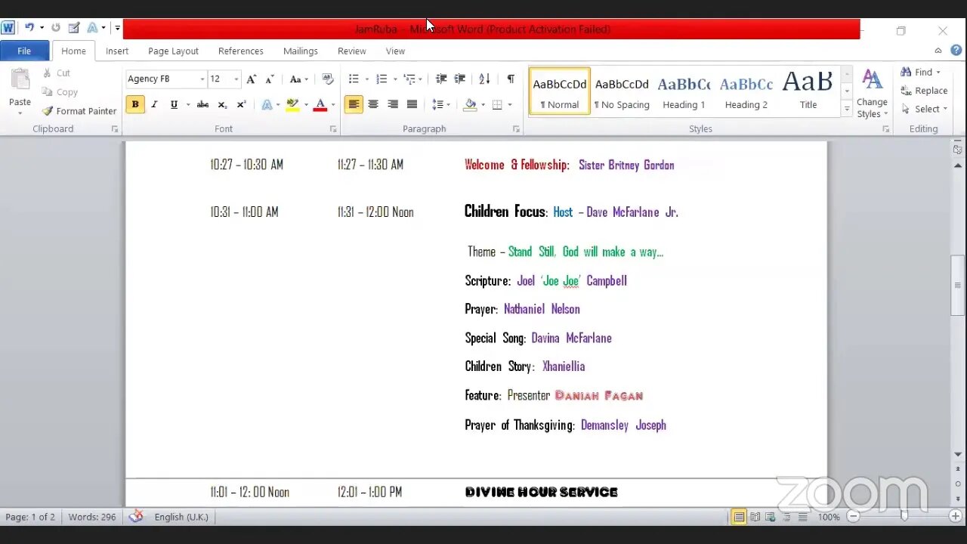Decrease font size with Shrink Font
Screen dimensions: 967x544
pyautogui.click(x=270, y=79)
